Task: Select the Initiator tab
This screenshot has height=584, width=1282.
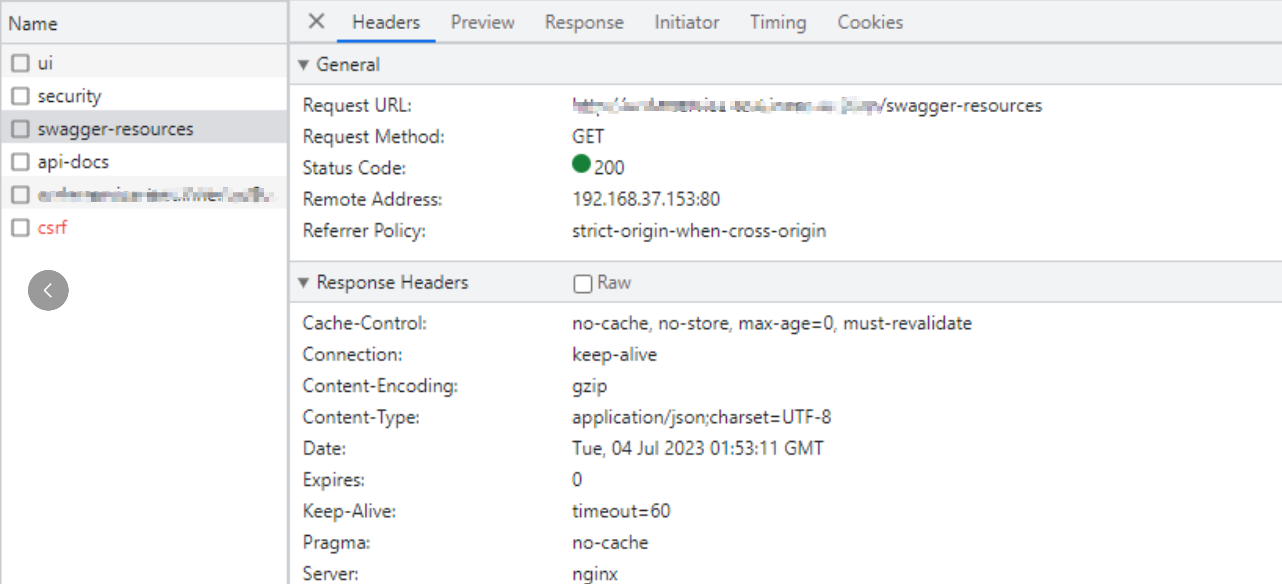Action: click(x=685, y=22)
